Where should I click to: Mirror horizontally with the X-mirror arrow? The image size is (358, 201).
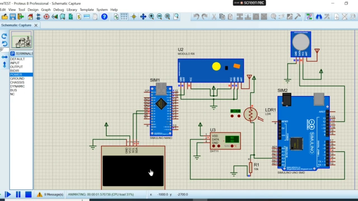(x=4, y=57)
